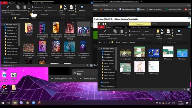This screenshot has height=108, width=192.
Task: Expand address bar history in Memes window
Action: coord(155,42)
